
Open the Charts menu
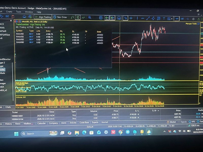tap(9, 12)
